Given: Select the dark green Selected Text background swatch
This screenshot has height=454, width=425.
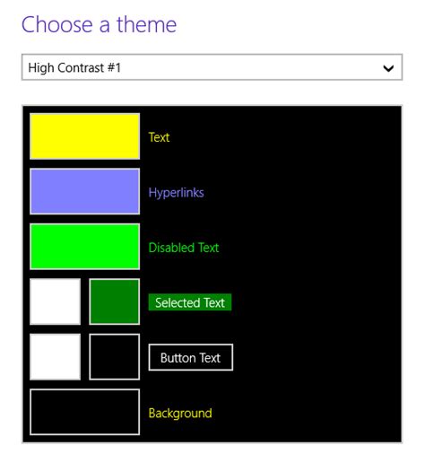Looking at the screenshot, I should [x=114, y=301].
